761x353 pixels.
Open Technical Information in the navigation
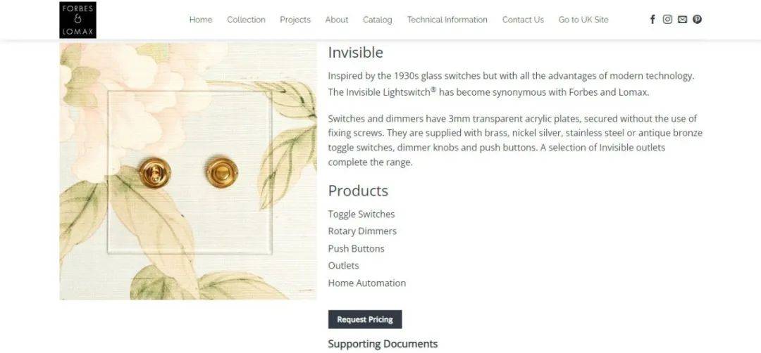click(447, 20)
